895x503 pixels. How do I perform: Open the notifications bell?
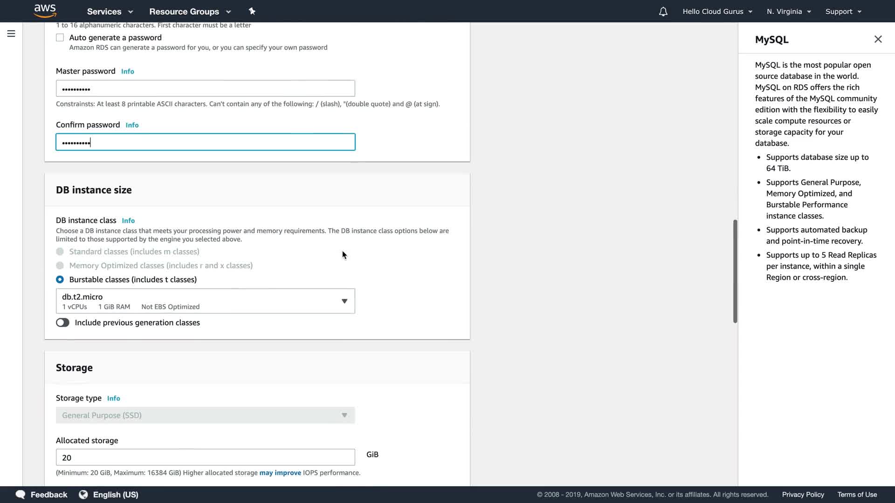[x=663, y=12]
